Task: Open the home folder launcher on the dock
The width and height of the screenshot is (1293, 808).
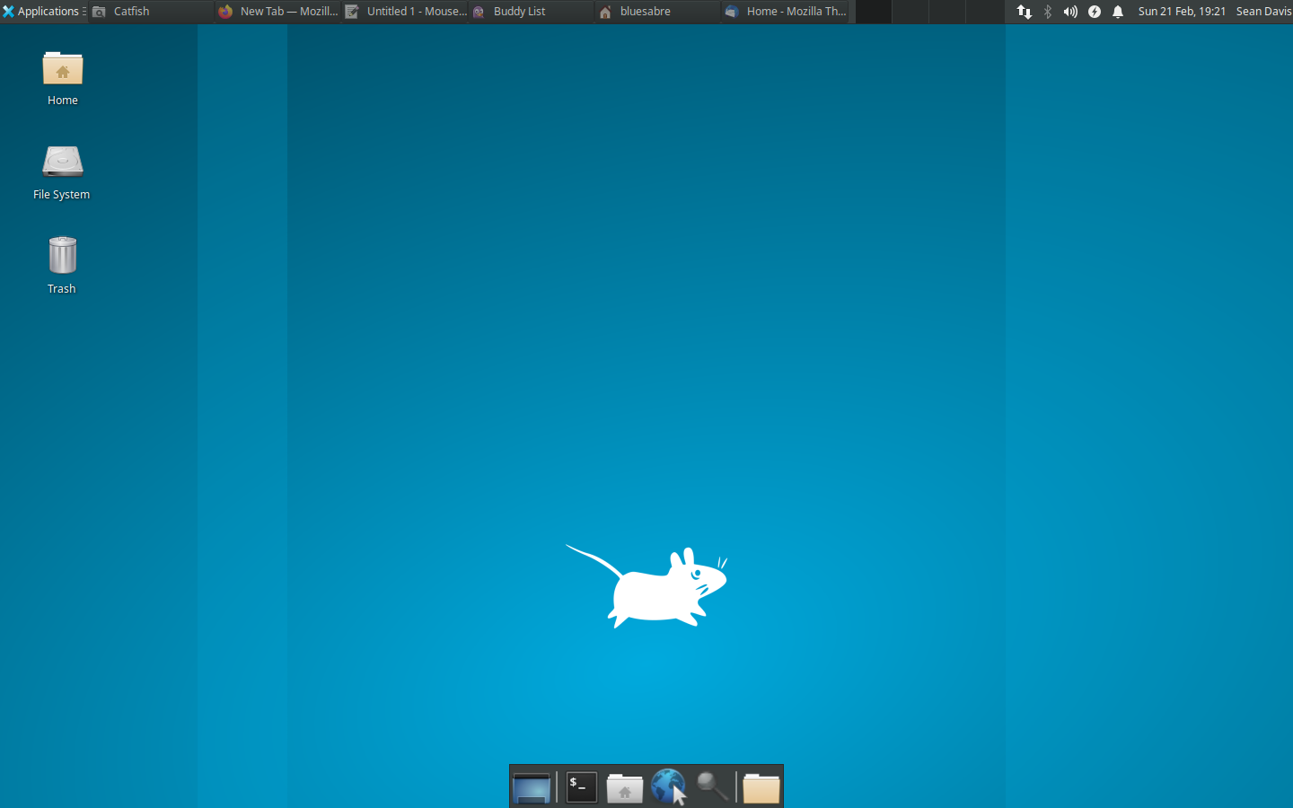Action: [624, 786]
